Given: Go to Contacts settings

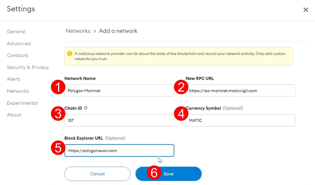Looking at the screenshot, I should coord(18,55).
